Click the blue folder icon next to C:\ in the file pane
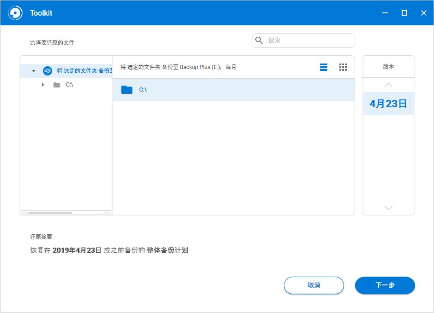The image size is (434, 313). (127, 90)
